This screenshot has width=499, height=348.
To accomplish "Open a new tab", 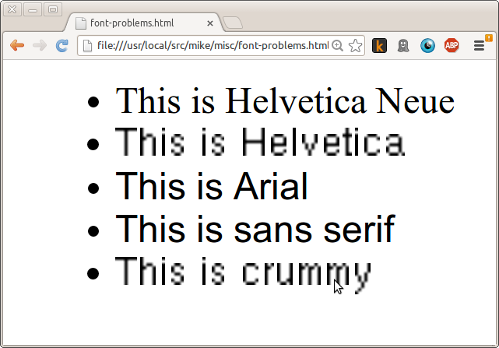I will click(x=232, y=23).
